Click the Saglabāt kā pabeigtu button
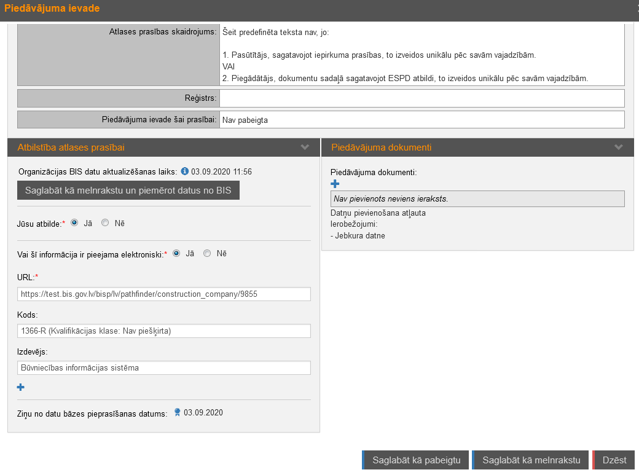The height and width of the screenshot is (475, 639). 416,460
